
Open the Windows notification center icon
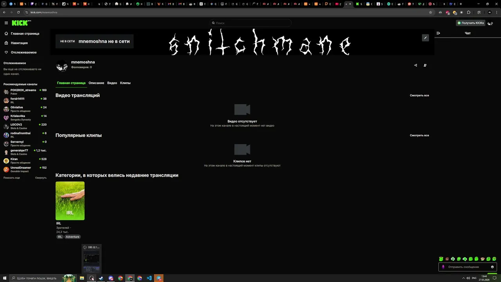coord(494,278)
